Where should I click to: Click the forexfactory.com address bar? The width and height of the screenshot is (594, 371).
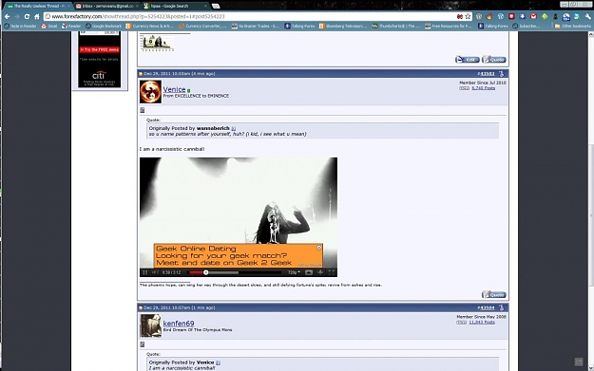click(250, 17)
